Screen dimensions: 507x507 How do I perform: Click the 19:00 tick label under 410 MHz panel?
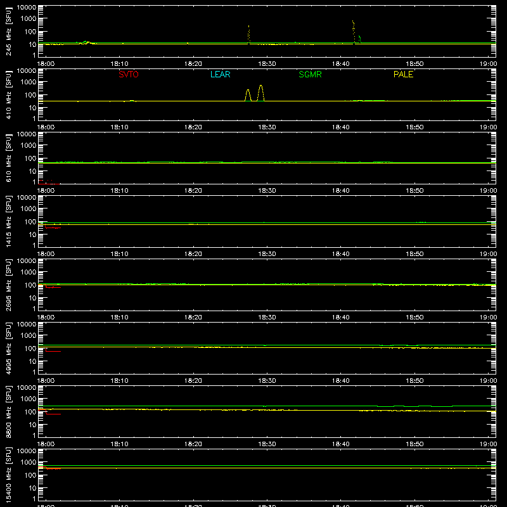tap(488, 127)
